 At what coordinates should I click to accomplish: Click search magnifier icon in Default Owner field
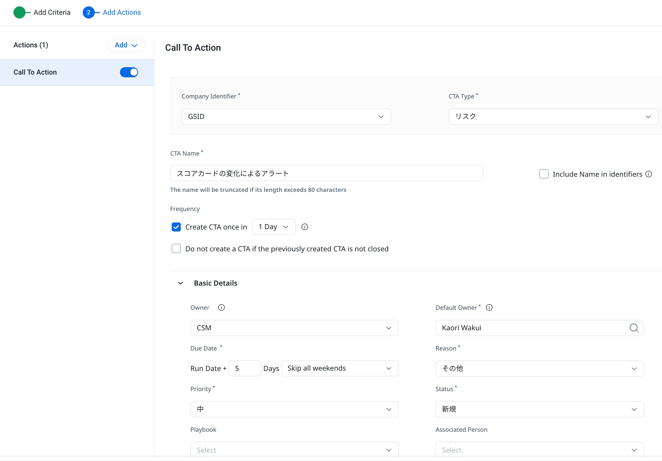tap(634, 328)
